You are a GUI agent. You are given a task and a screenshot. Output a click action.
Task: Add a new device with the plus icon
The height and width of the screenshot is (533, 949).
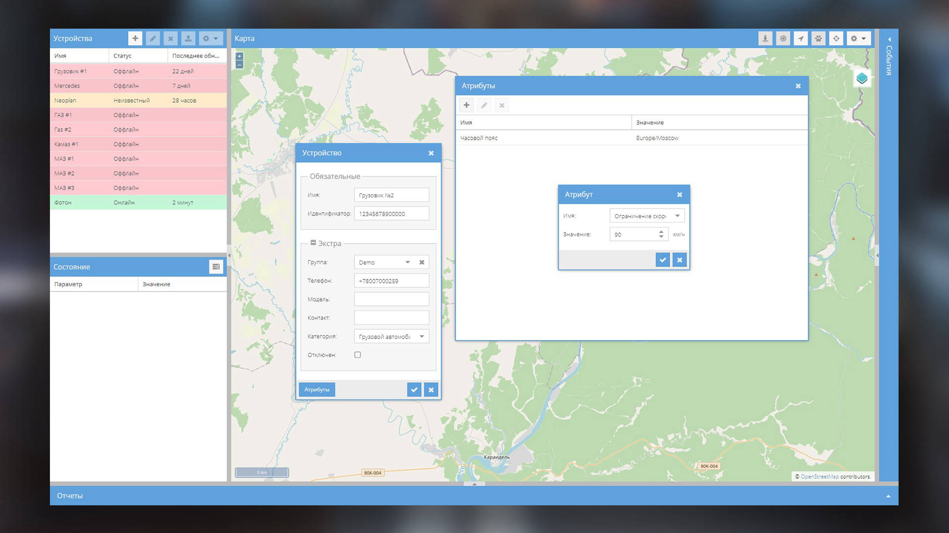[x=135, y=38]
